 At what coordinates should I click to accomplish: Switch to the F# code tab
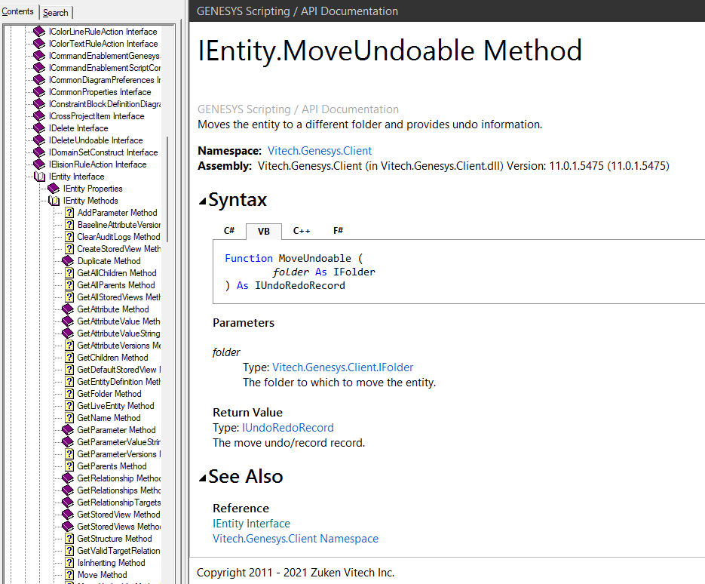339,231
